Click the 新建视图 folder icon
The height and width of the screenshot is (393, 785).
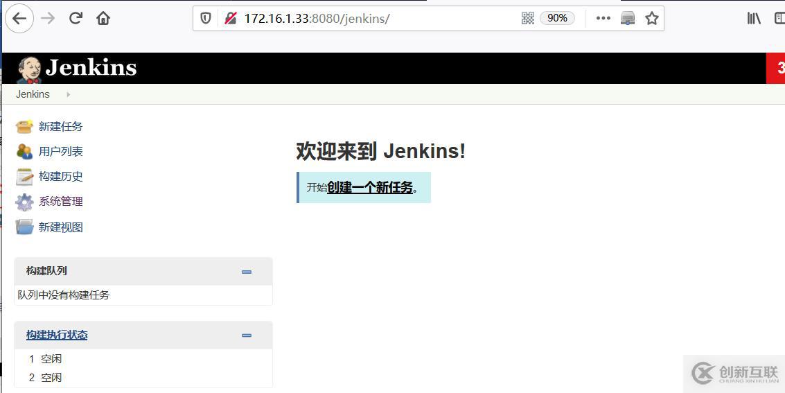[x=24, y=227]
